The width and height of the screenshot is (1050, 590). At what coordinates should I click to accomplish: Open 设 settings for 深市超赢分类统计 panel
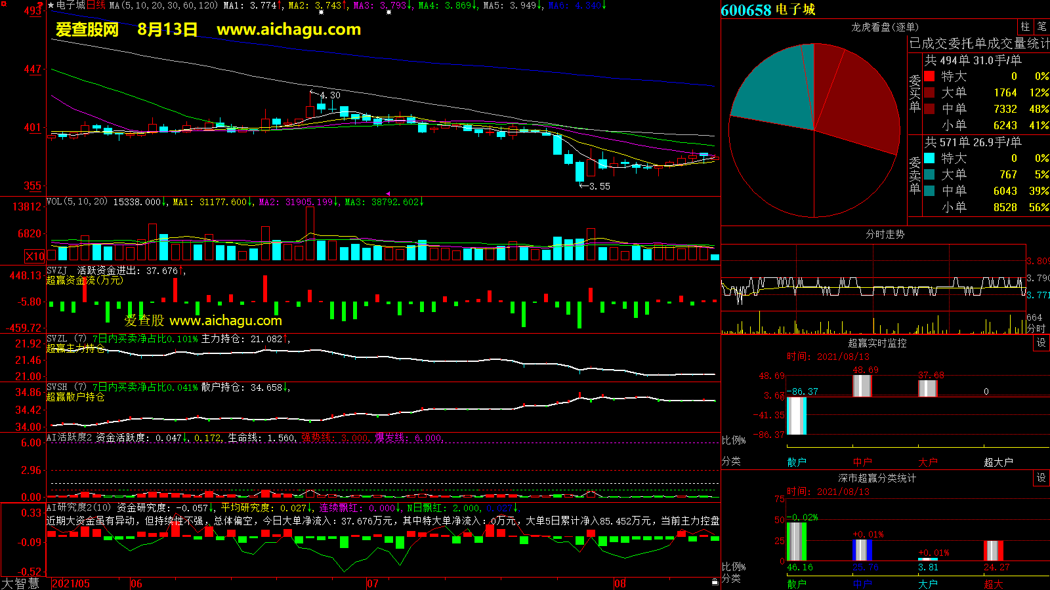pos(1041,478)
